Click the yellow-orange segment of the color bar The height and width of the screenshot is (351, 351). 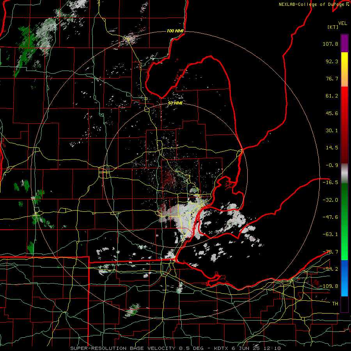click(x=344, y=69)
